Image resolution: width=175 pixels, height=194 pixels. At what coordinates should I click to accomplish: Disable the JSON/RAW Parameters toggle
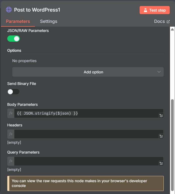coord(14,39)
